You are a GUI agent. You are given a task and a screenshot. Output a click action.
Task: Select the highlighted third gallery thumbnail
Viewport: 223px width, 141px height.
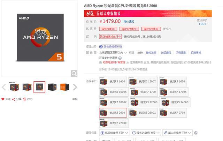click(x=39, y=87)
